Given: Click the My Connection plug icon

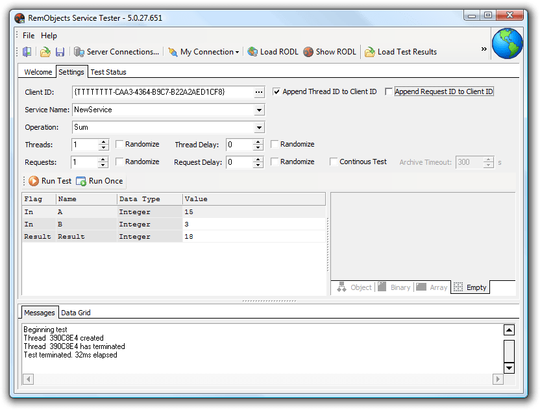Looking at the screenshot, I should [x=173, y=52].
